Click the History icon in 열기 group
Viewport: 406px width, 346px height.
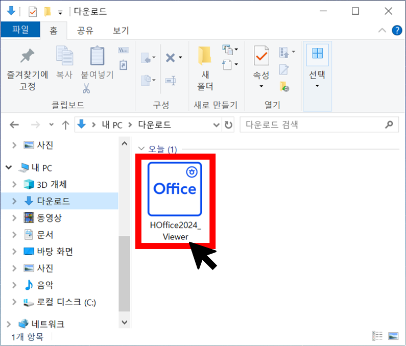pos(284,86)
